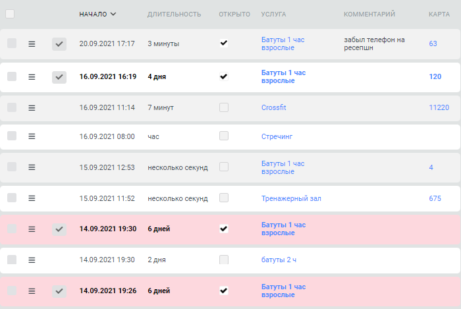This screenshot has height=309, width=461.
Task: Toggle select-all checkbox in table header
Action: pyautogui.click(x=10, y=14)
